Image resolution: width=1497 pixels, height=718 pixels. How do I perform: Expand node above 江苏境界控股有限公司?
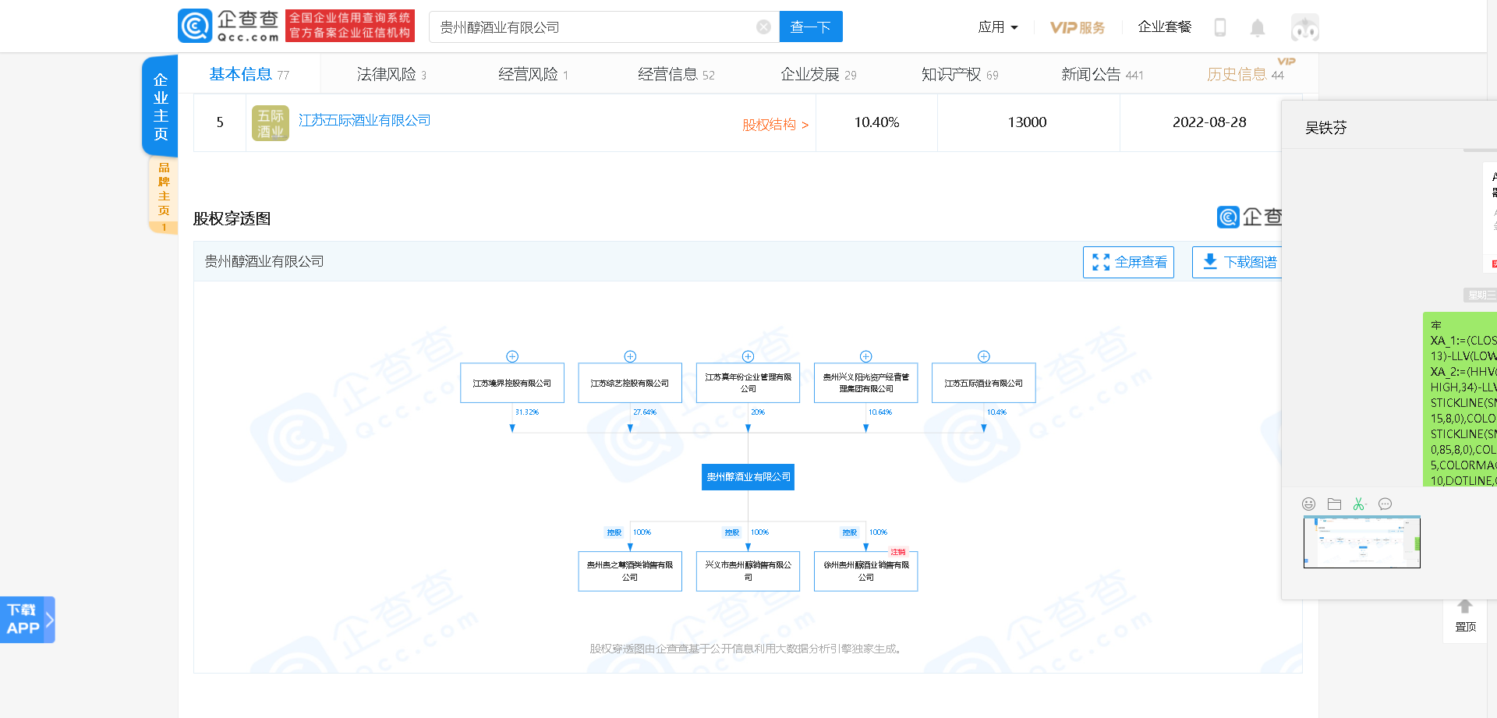point(512,356)
